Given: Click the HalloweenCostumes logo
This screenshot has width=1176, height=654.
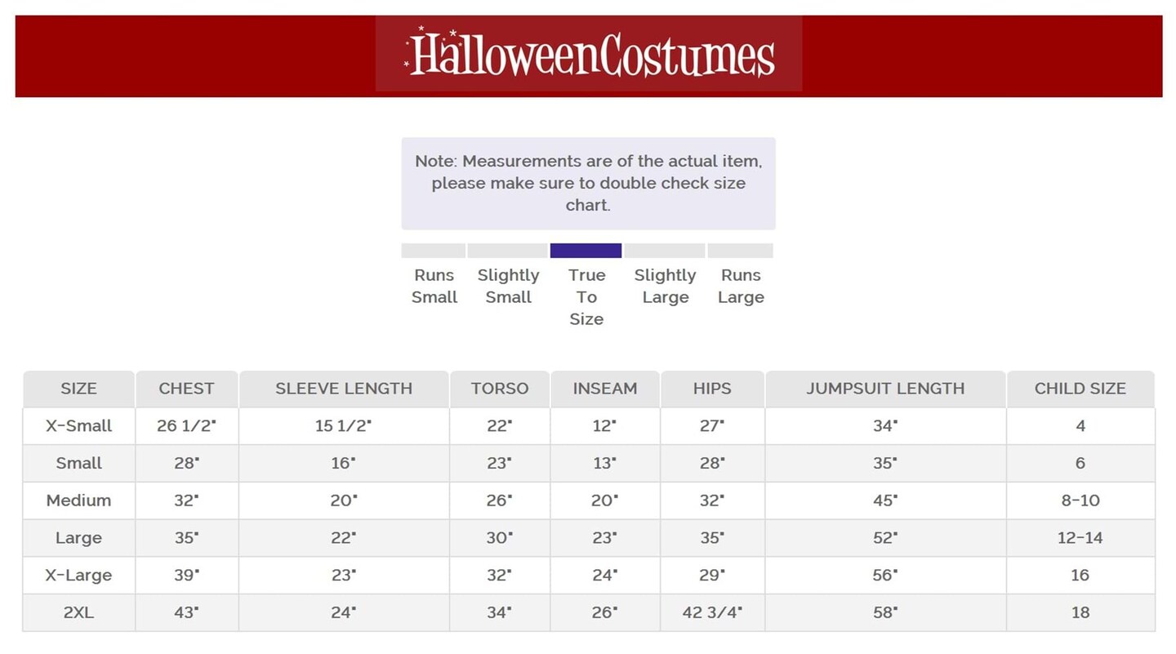Looking at the screenshot, I should coord(589,54).
